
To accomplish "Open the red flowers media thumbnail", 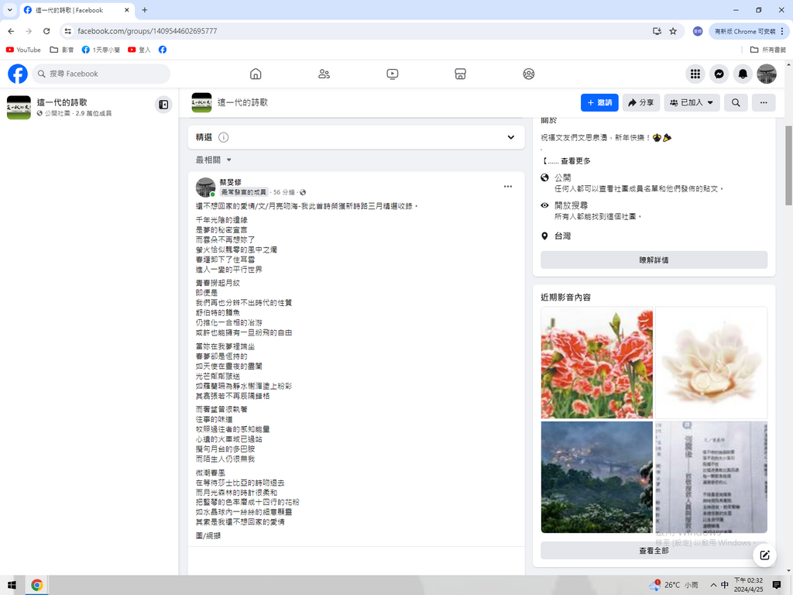I will tap(596, 363).
